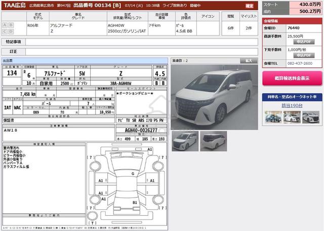Image resolution: width=324 pixels, height=231 pixels.
Task: Click the color number 089 value
Action: 36,112
